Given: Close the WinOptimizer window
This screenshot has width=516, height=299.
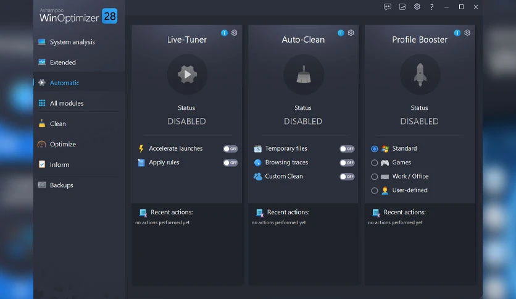Looking at the screenshot, I should click(476, 7).
